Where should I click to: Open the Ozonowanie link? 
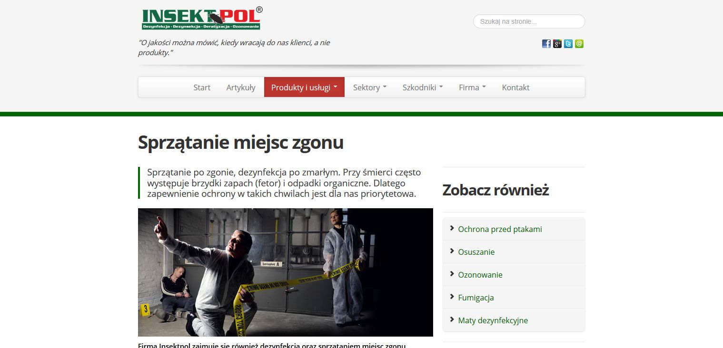tap(480, 275)
